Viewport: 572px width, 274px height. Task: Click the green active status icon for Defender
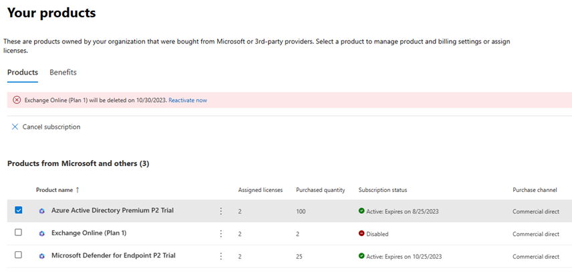pos(362,255)
